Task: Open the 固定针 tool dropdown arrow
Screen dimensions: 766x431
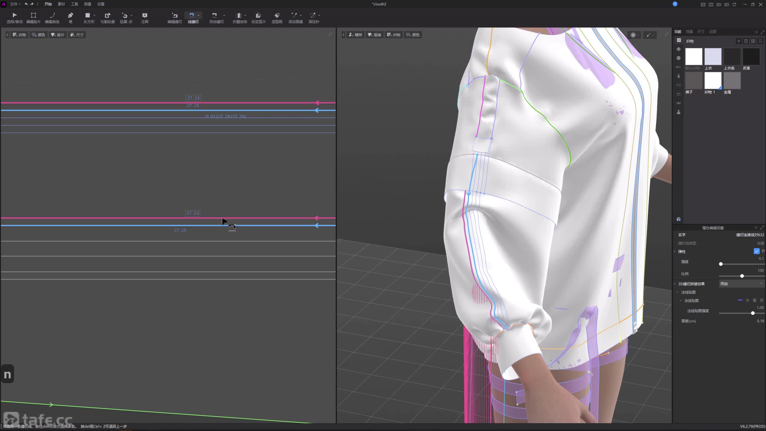Action: (x=319, y=15)
